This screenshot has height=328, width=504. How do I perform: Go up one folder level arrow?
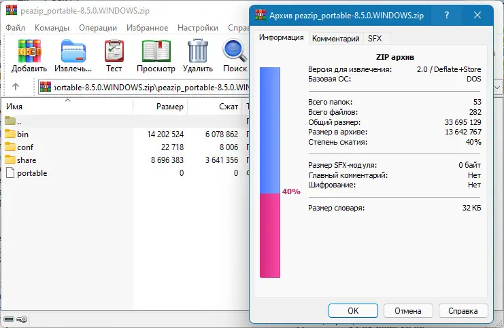pos(16,86)
